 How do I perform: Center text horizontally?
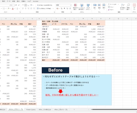[x=26, y=9]
